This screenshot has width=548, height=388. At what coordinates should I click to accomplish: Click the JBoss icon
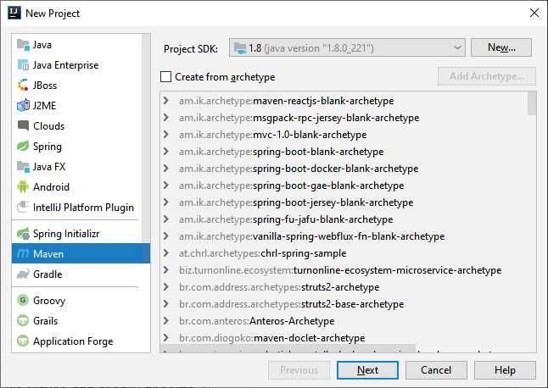[x=24, y=85]
